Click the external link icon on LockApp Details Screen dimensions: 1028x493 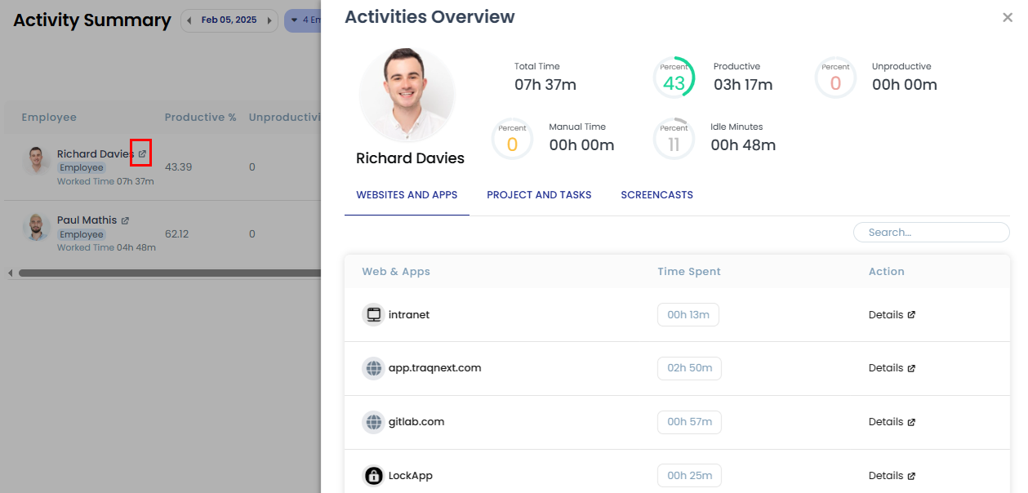pos(913,474)
